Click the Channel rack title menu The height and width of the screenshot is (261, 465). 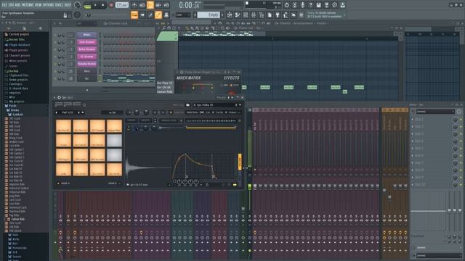[x=118, y=23]
